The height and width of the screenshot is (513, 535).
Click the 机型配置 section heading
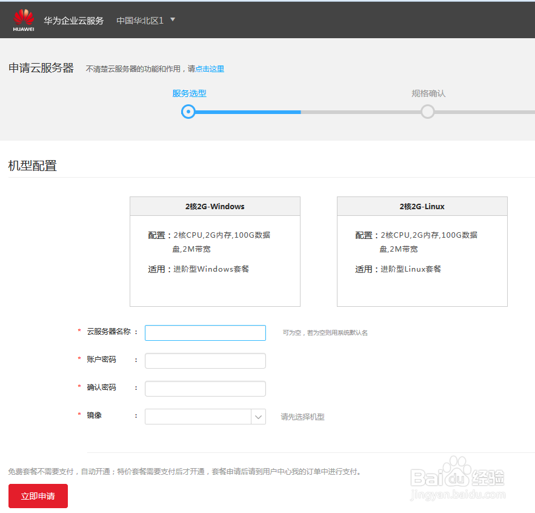click(x=32, y=165)
